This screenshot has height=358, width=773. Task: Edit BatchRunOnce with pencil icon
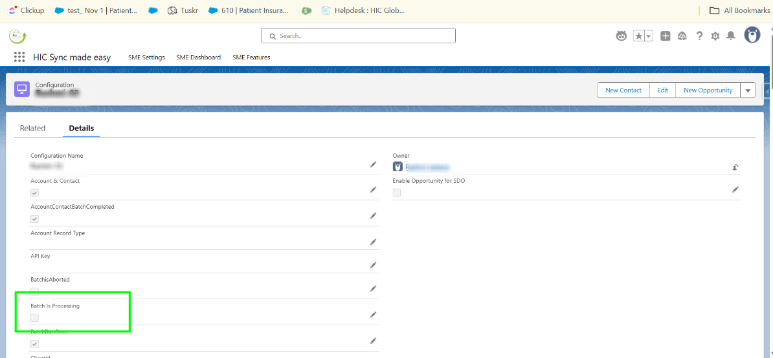pyautogui.click(x=373, y=341)
